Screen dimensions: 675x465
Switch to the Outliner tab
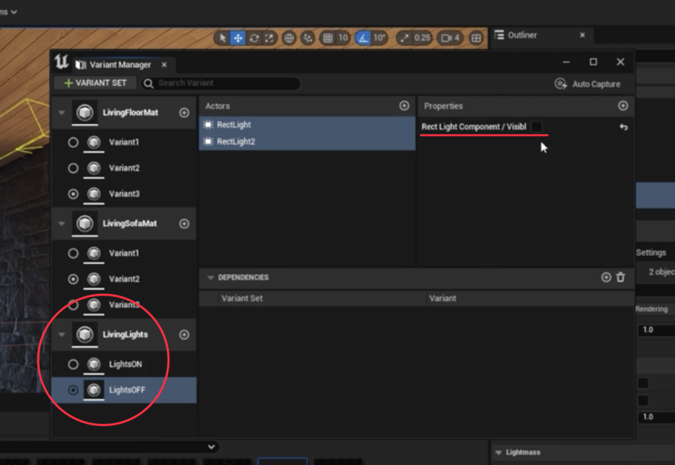[521, 35]
